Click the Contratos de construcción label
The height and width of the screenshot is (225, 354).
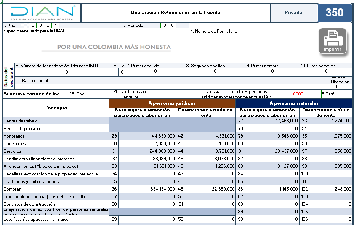click(x=29, y=204)
